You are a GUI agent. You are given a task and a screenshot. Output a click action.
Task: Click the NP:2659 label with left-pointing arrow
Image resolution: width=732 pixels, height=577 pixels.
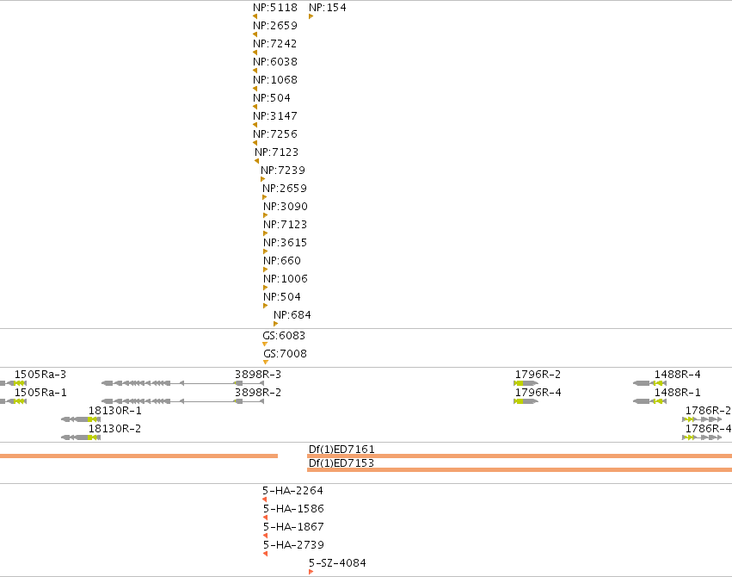(x=275, y=25)
